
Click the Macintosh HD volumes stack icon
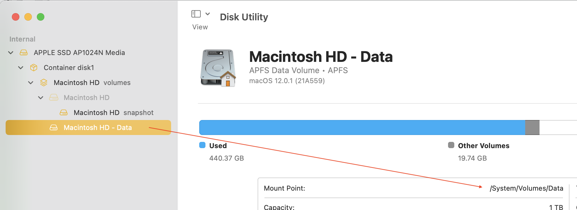click(44, 82)
